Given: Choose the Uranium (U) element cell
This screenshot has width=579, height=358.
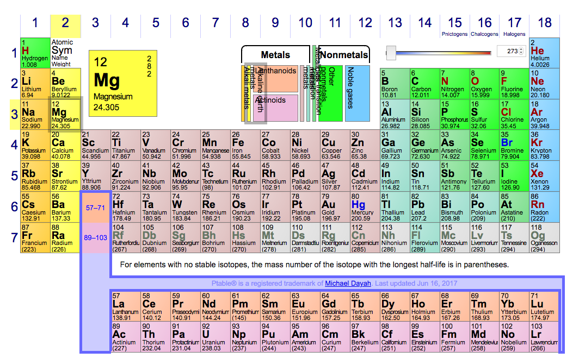Looking at the screenshot, I should (214, 337).
